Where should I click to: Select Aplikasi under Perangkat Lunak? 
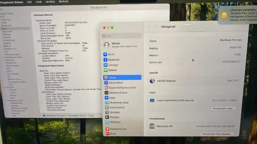14,106
